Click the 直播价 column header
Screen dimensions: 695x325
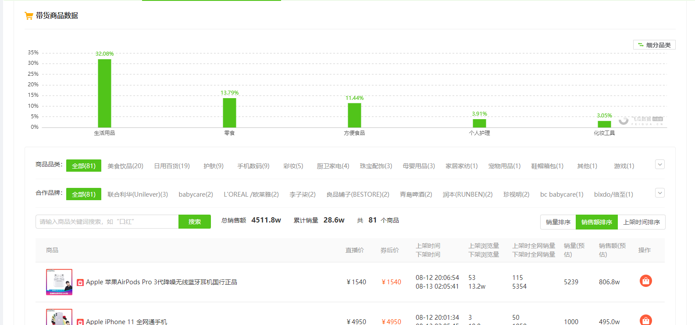coord(355,250)
